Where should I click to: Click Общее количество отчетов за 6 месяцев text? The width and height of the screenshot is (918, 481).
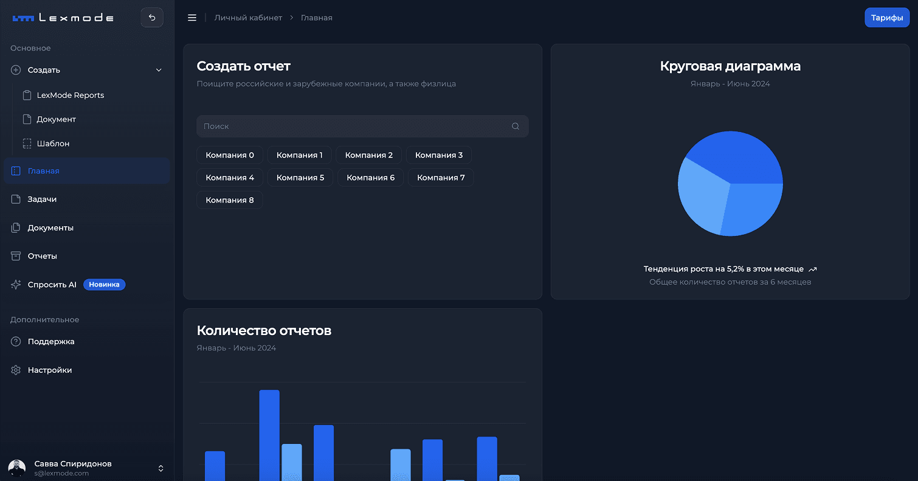click(x=730, y=282)
